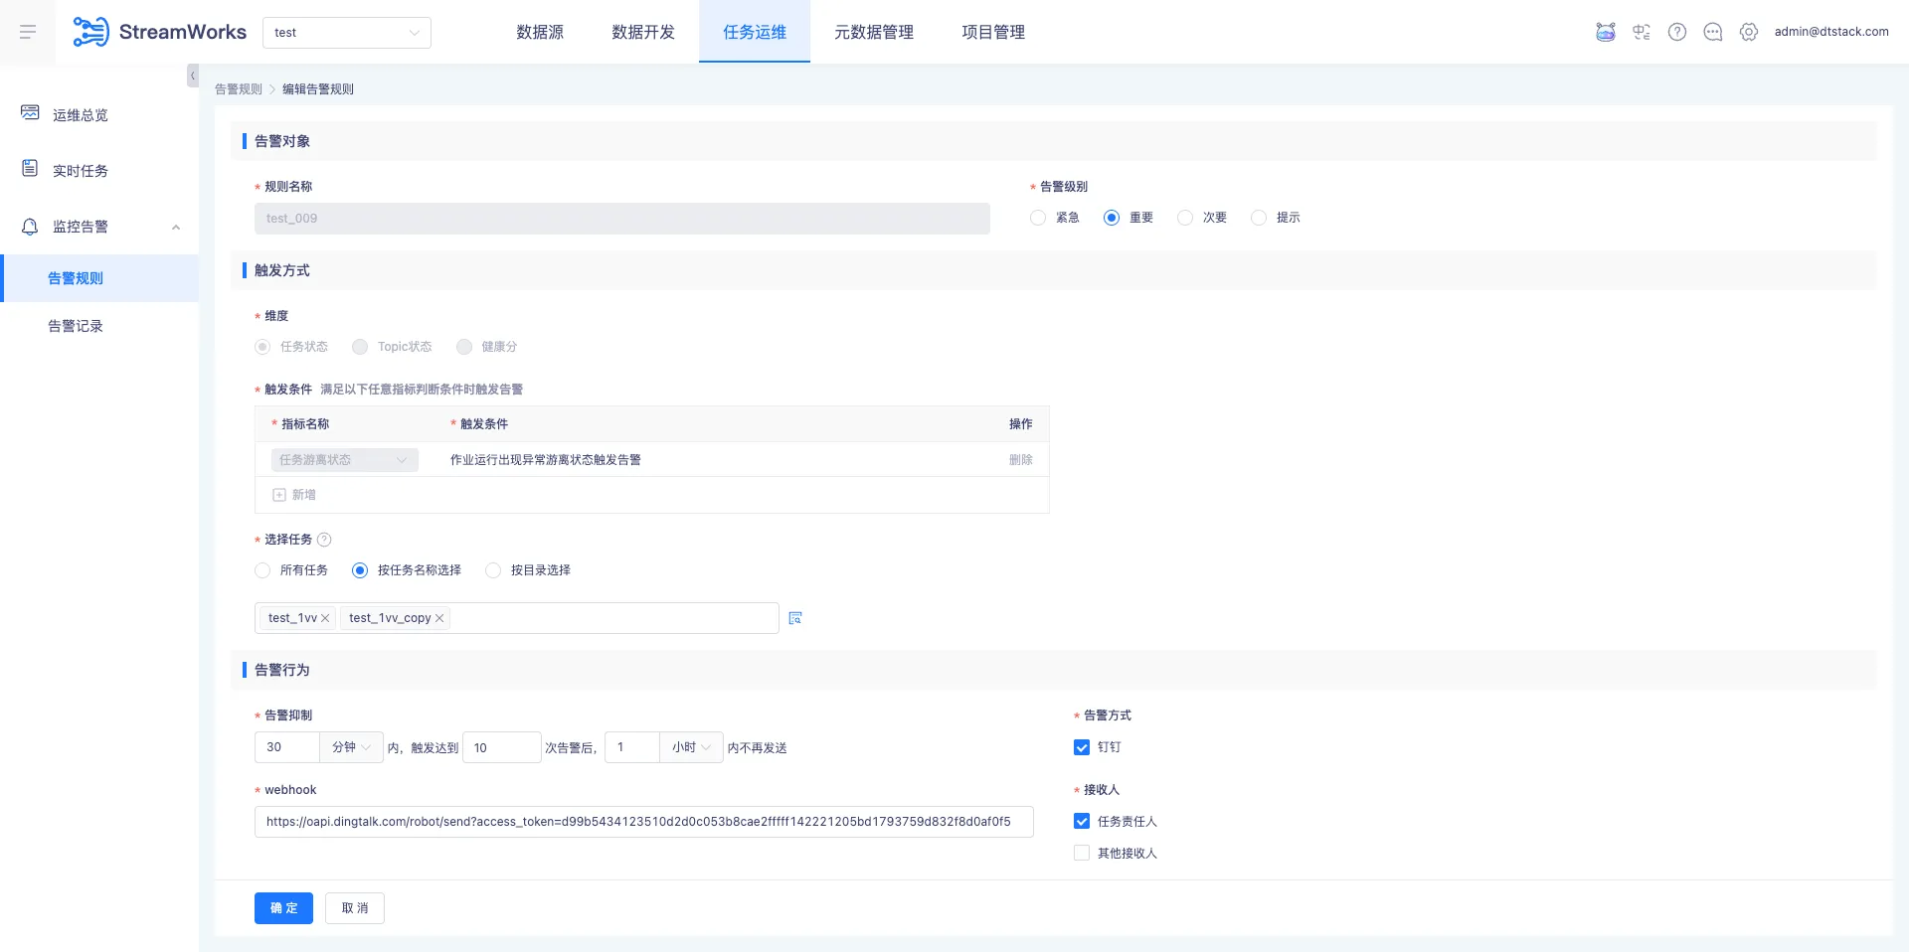Open the feedback chat bubble icon

point(1713,32)
